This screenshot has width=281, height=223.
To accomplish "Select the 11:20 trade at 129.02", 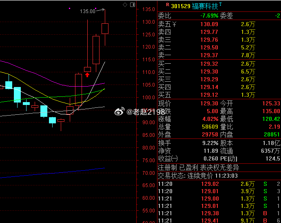I will [x=219, y=184].
